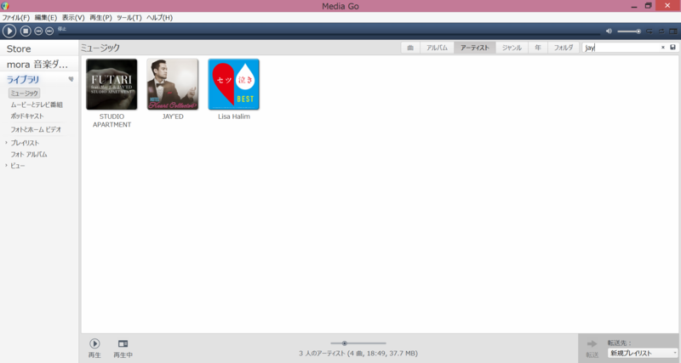The height and width of the screenshot is (363, 681).
Task: Switch to mini player layout icon
Action: pos(672,31)
